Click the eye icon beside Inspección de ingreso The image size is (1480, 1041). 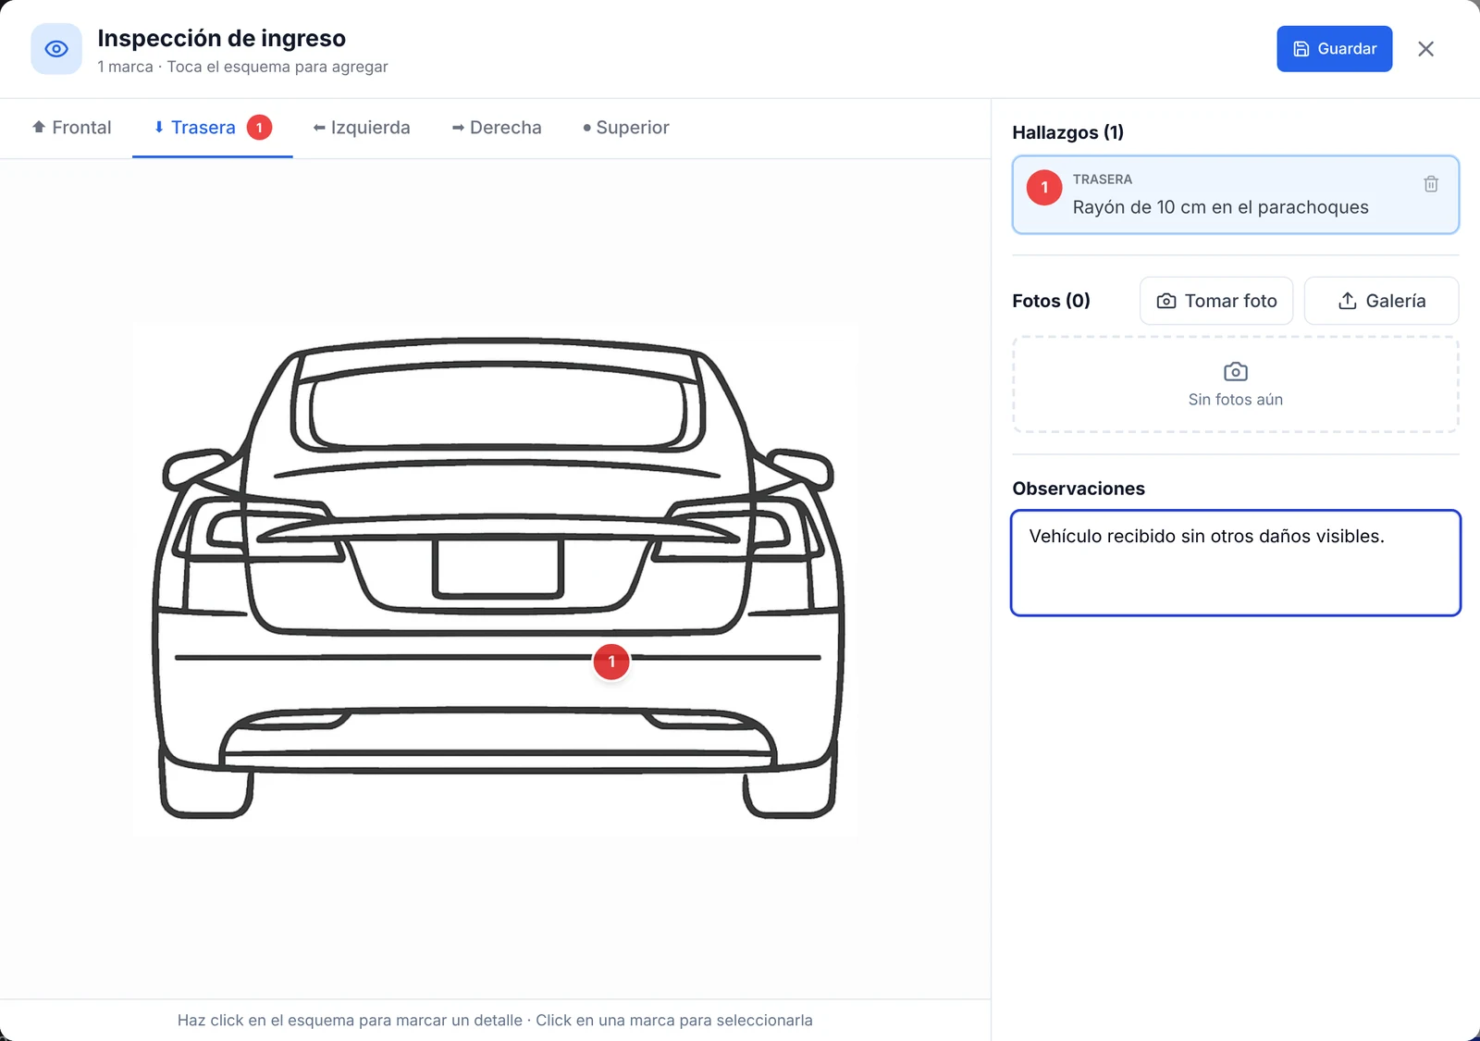point(56,49)
